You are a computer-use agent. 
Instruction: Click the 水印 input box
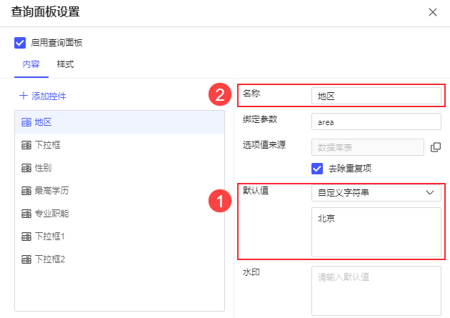[x=376, y=289]
